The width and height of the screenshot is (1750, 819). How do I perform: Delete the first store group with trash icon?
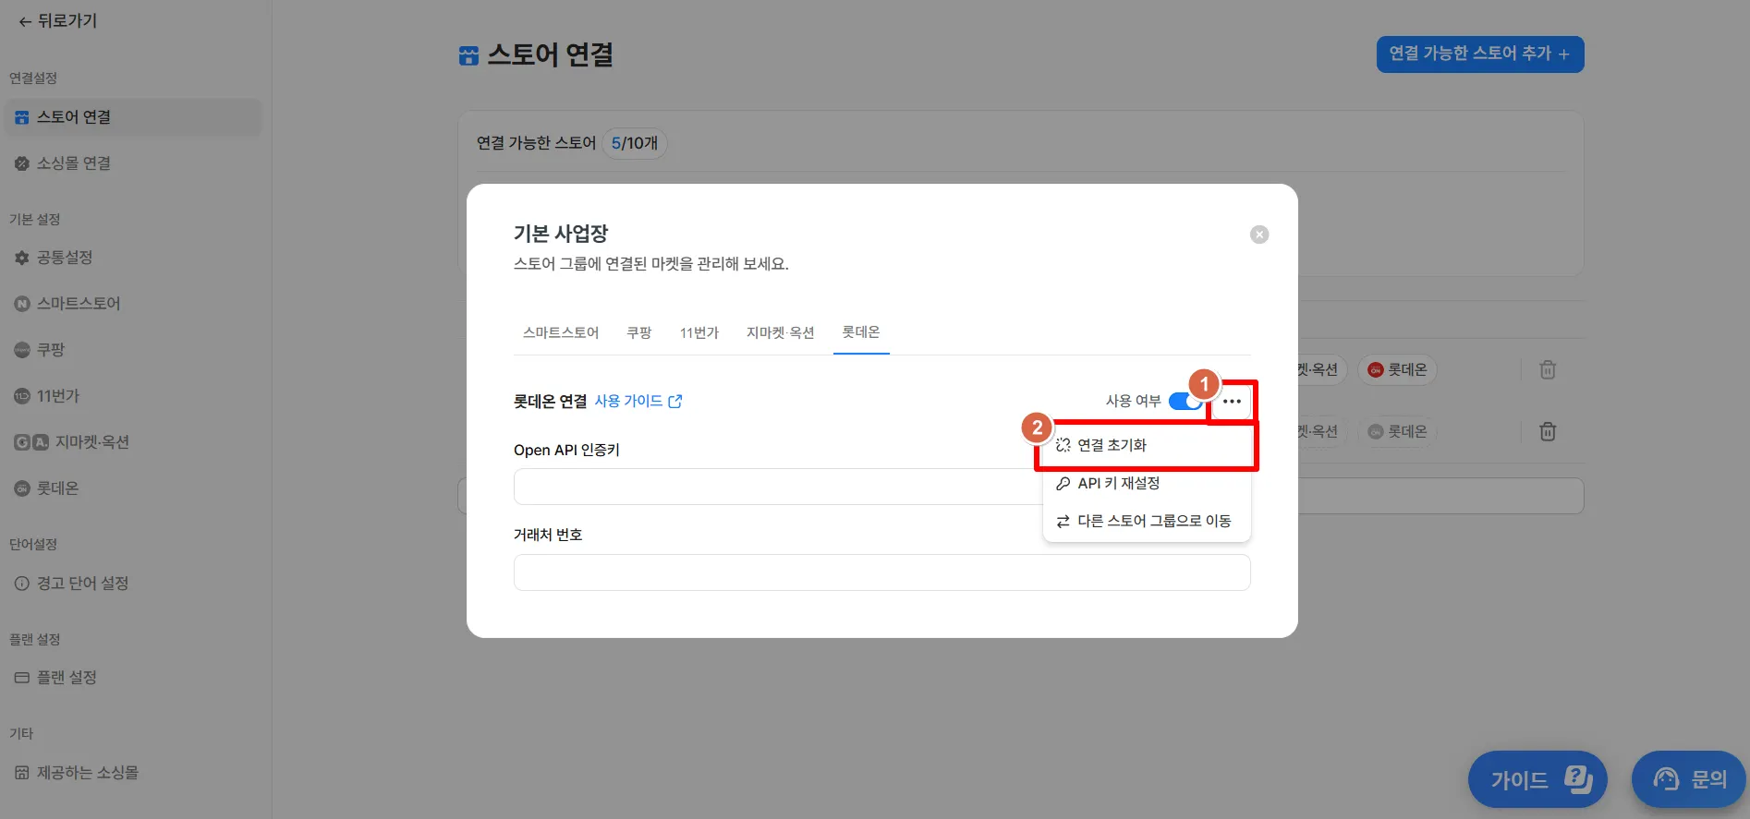click(1548, 370)
